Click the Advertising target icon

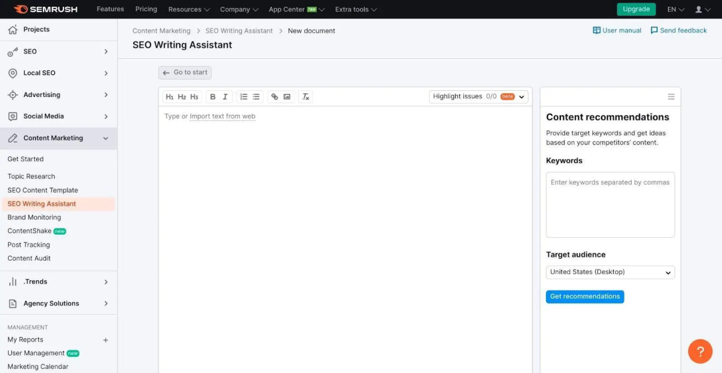(x=13, y=95)
